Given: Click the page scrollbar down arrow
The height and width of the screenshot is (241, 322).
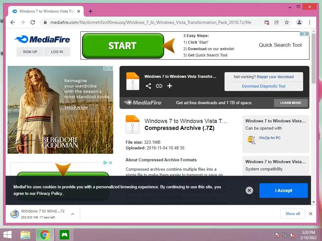Looking at the screenshot, I should pos(314,202).
